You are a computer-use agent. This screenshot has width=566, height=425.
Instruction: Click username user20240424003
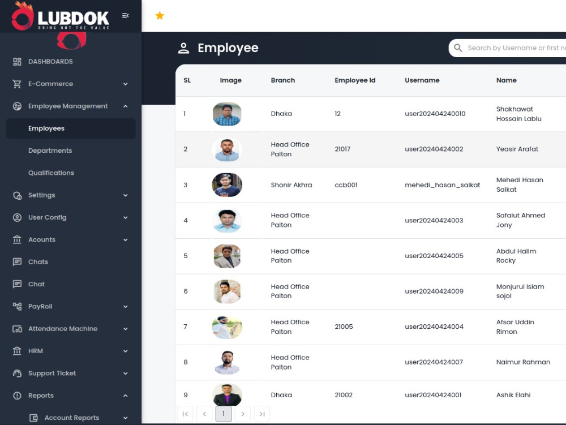(x=434, y=221)
